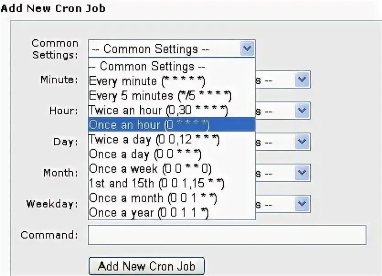Viewport: 382px width, 276px height.
Task: Select '1st and 15th' option
Action: coord(157,183)
